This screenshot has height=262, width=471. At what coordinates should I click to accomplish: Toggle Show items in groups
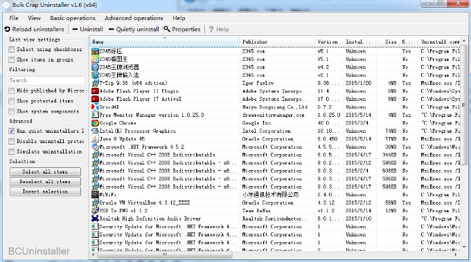(12, 59)
